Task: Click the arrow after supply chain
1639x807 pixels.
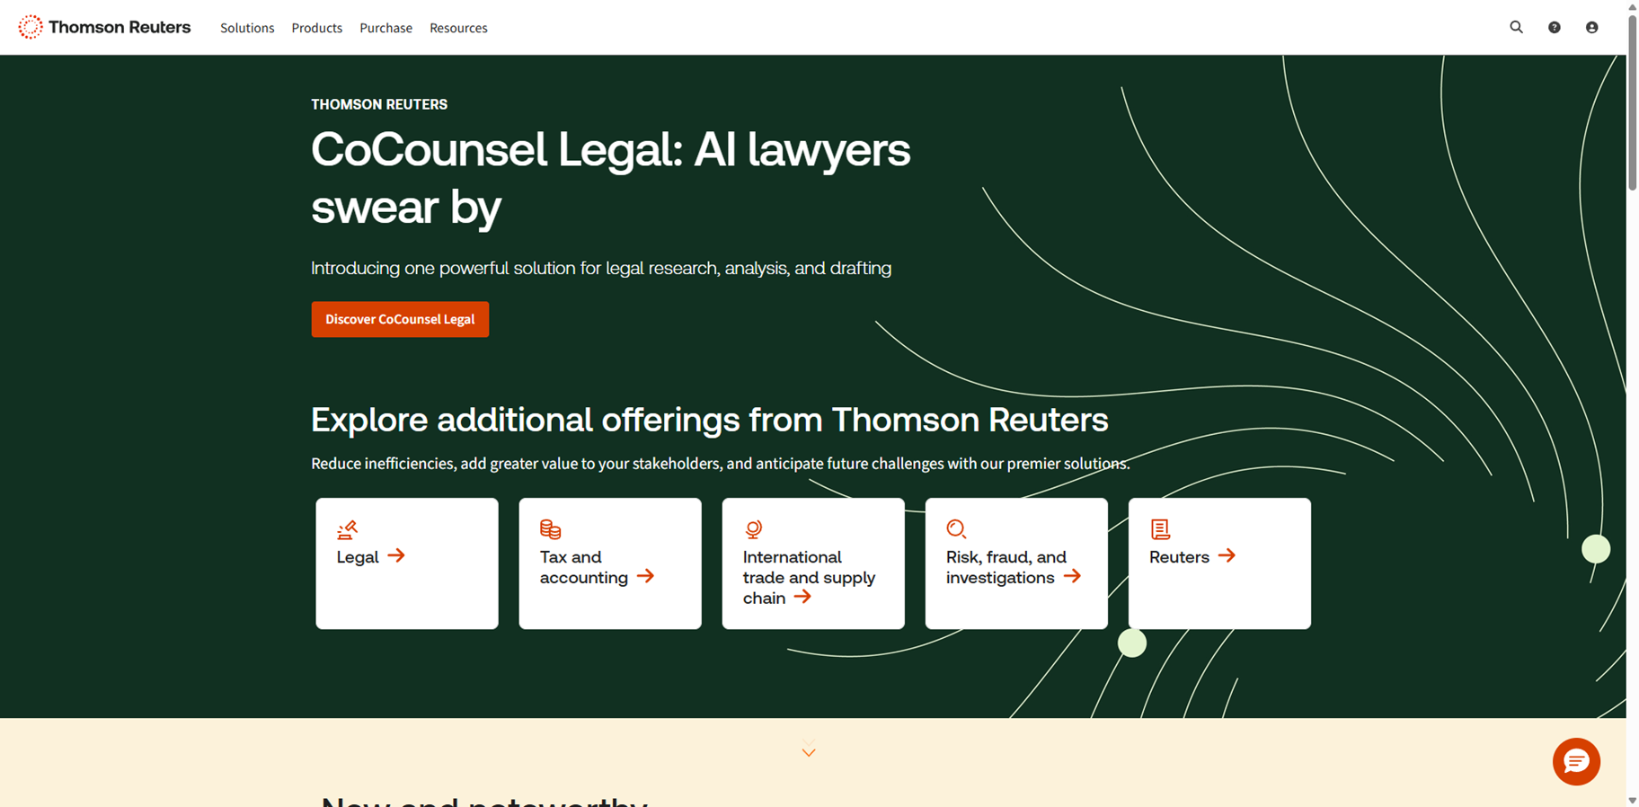Action: click(x=802, y=597)
